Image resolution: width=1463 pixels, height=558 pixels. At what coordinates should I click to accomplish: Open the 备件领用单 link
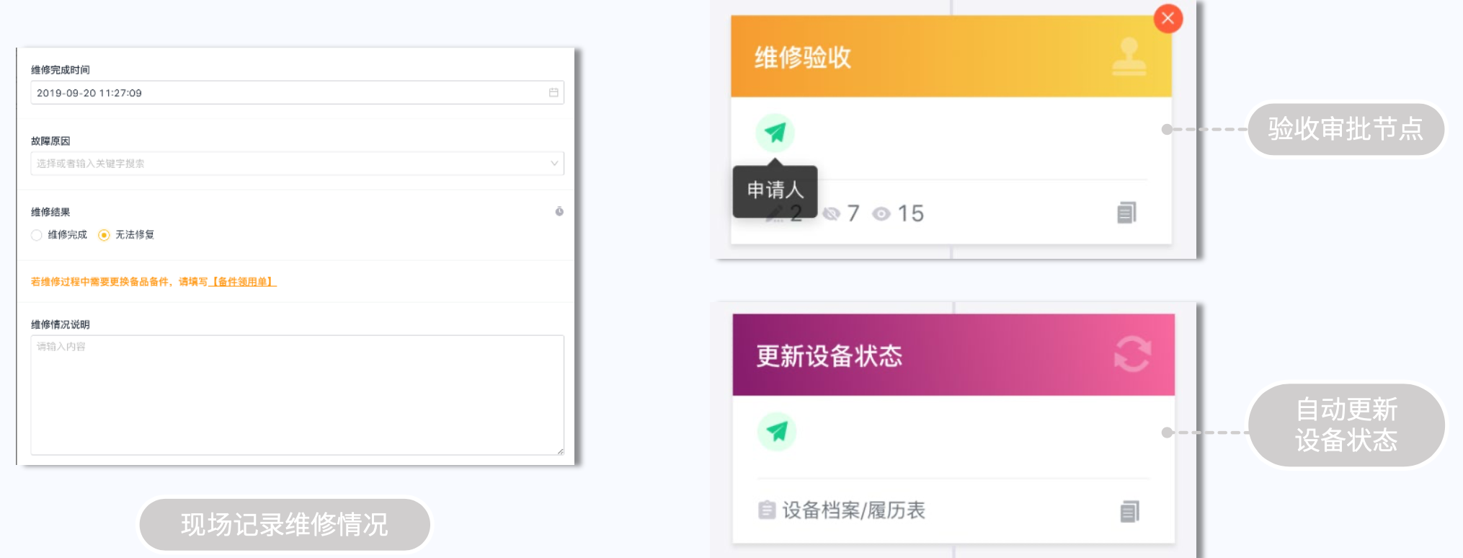[x=242, y=282]
